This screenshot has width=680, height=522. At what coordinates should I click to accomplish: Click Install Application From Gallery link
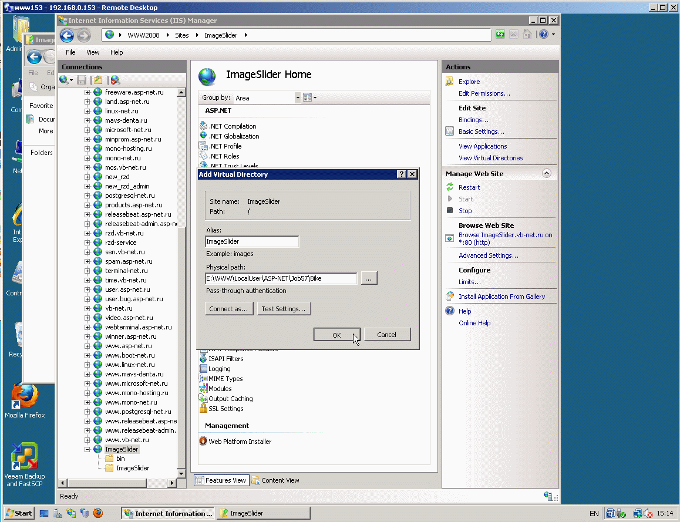pyautogui.click(x=501, y=297)
